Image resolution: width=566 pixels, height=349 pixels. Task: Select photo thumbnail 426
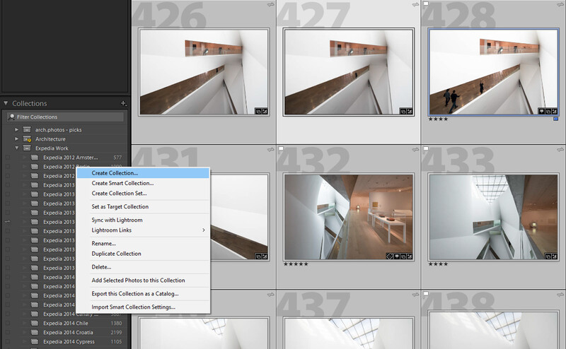(204, 72)
